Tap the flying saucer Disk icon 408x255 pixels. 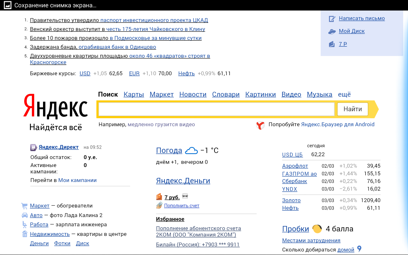point(332,32)
